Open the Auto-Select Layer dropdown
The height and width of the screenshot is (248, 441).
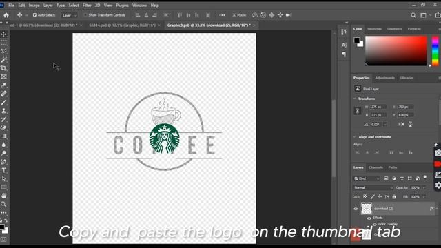[69, 15]
